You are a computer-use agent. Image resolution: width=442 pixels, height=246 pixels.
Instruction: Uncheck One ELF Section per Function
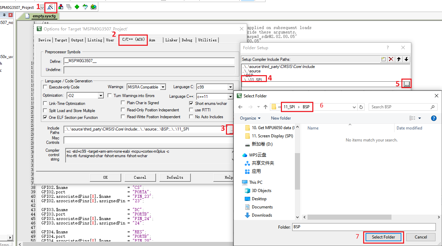(x=46, y=118)
